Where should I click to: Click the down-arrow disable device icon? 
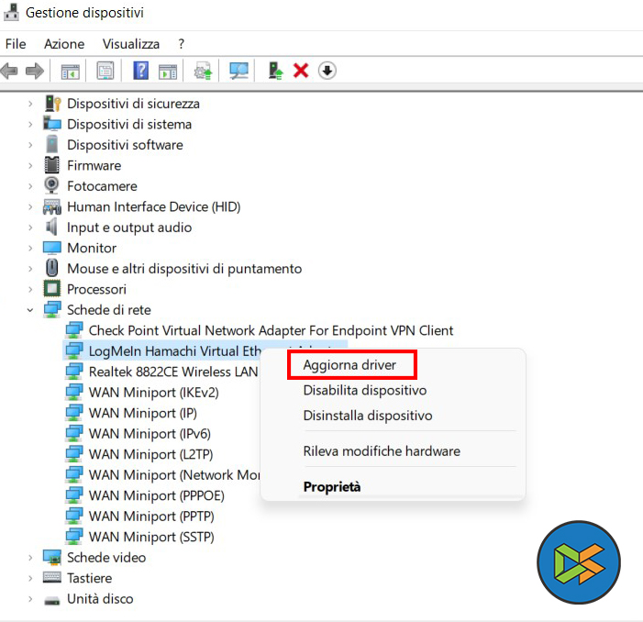[x=327, y=71]
